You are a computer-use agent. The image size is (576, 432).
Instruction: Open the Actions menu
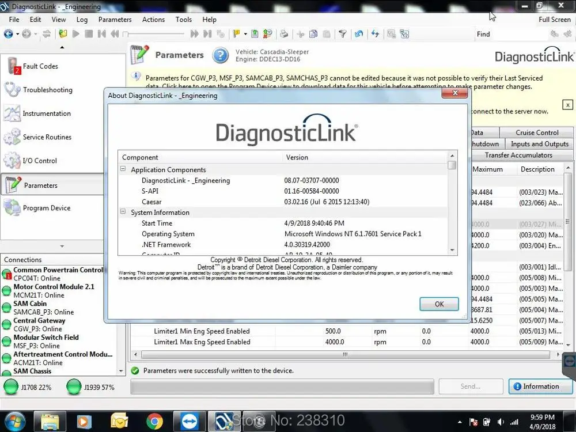[154, 20]
